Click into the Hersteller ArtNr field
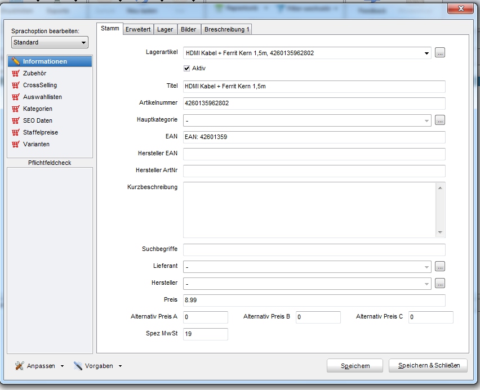The width and height of the screenshot is (480, 390). [x=314, y=171]
